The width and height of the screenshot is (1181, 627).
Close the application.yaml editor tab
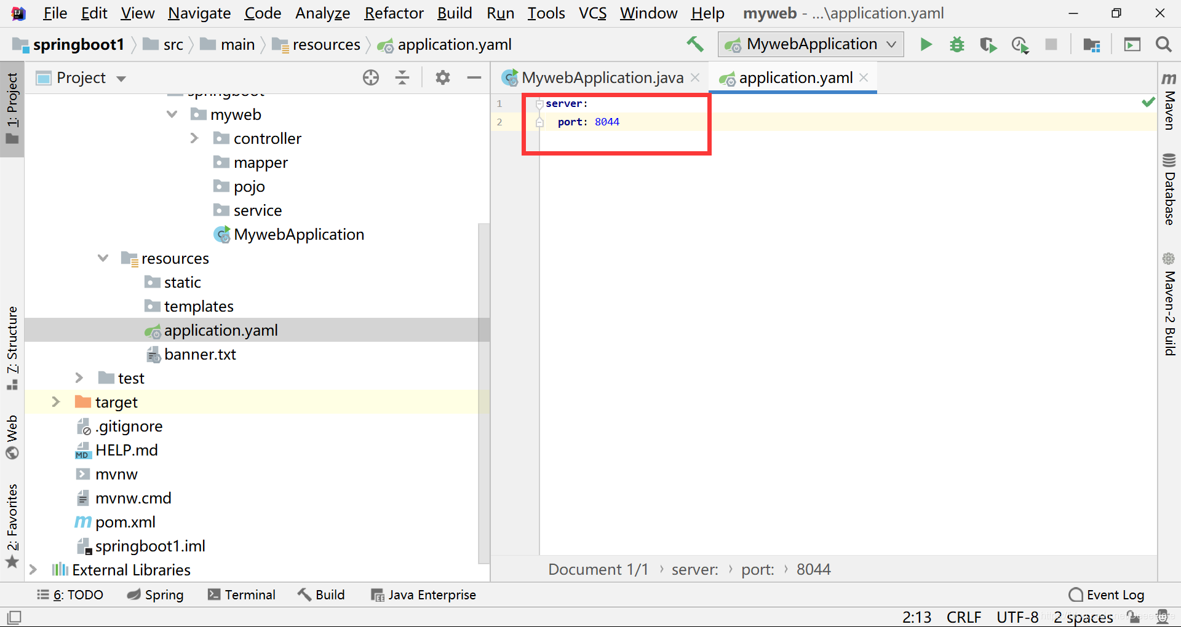click(864, 77)
